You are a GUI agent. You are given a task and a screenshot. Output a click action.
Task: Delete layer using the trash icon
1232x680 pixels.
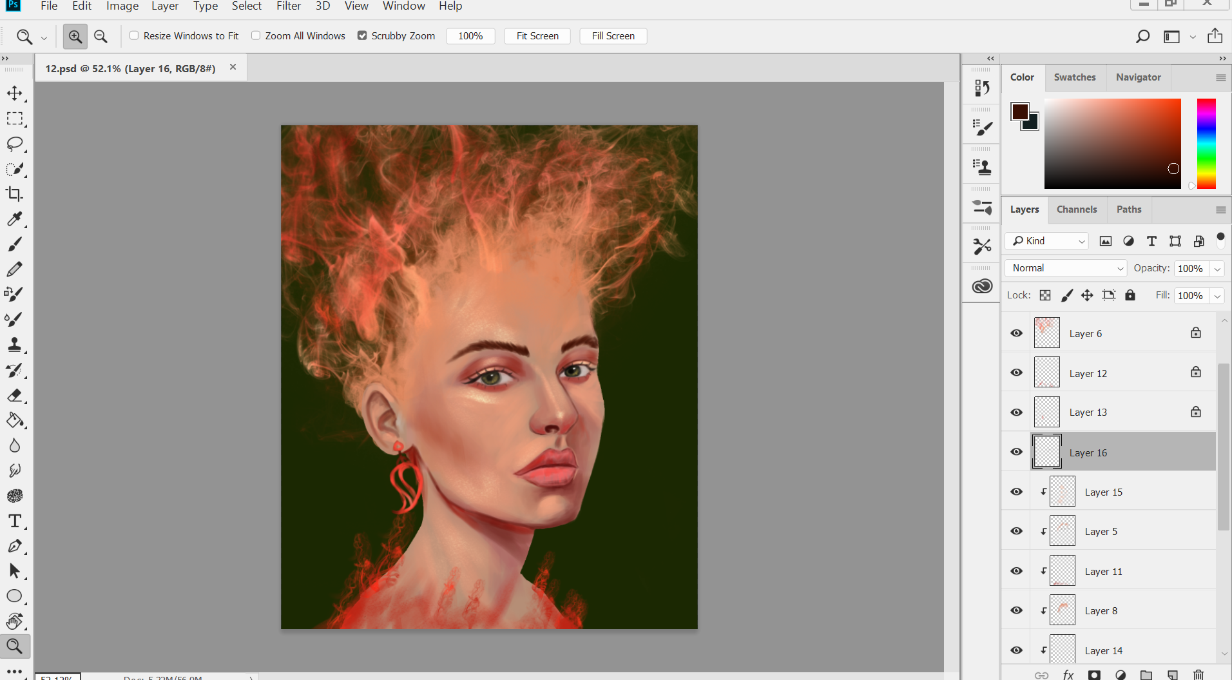click(1198, 674)
